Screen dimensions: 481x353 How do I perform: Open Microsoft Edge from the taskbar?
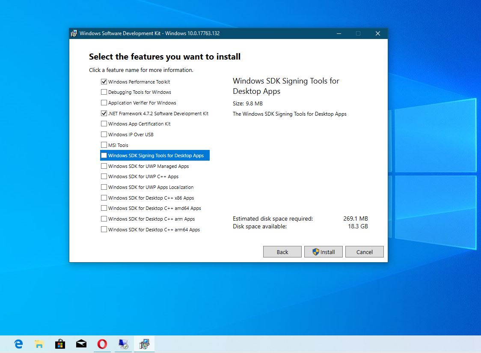click(x=18, y=344)
